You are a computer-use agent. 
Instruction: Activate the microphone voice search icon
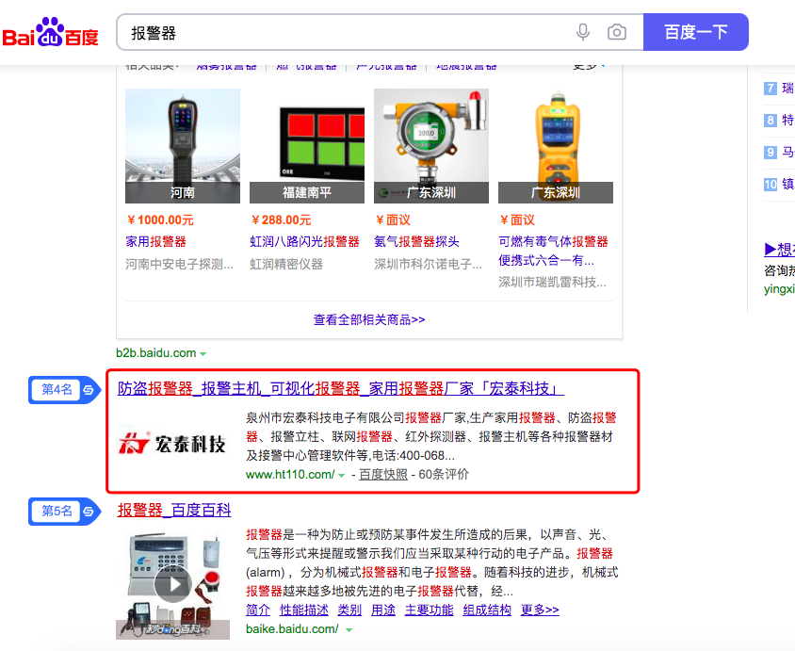click(x=583, y=32)
